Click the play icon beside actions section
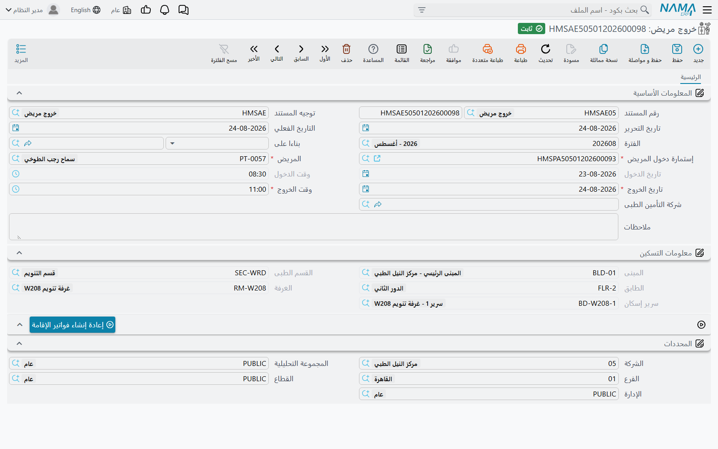 701,325
